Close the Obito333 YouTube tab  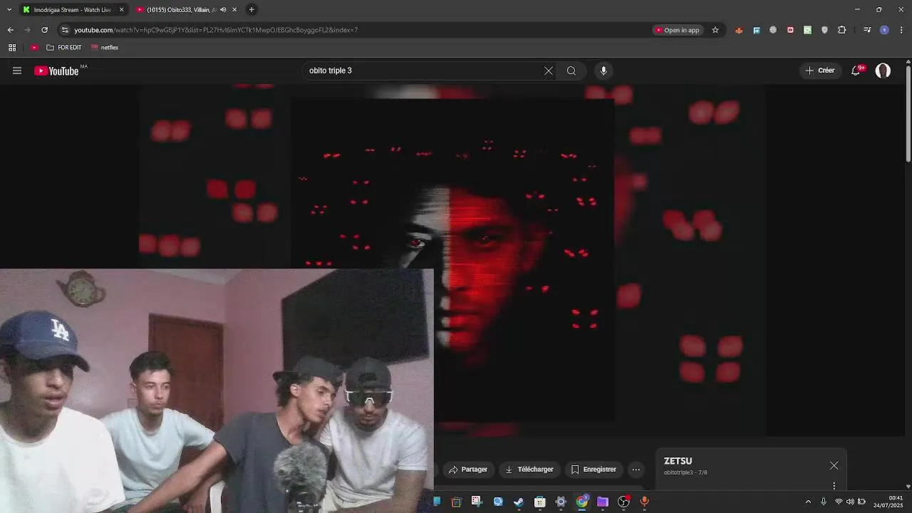234,10
